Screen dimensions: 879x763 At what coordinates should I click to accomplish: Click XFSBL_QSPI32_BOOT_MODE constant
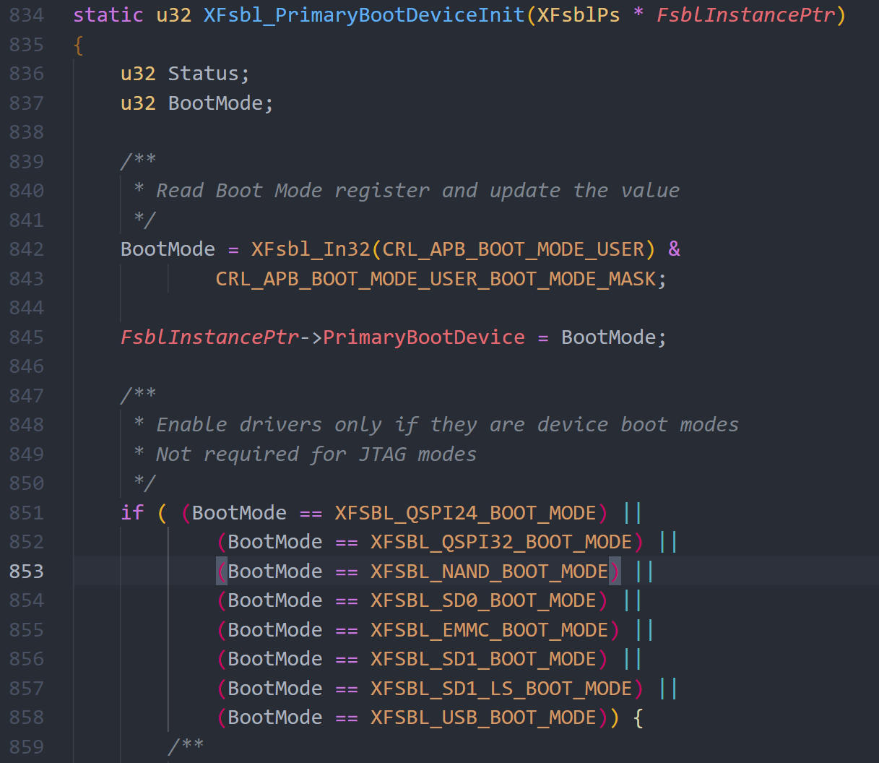tap(501, 542)
